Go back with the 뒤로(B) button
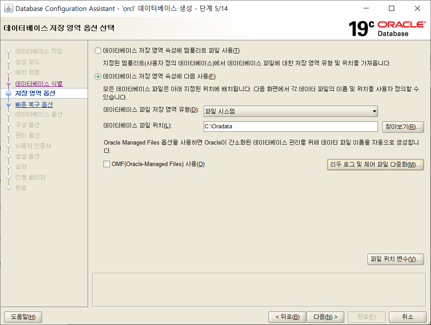The height and width of the screenshot is (325, 431). coord(287,317)
